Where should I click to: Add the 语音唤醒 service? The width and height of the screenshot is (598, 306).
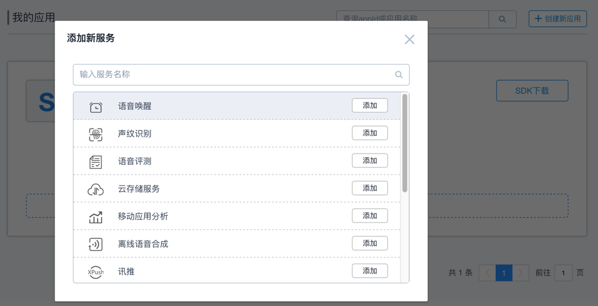point(369,106)
